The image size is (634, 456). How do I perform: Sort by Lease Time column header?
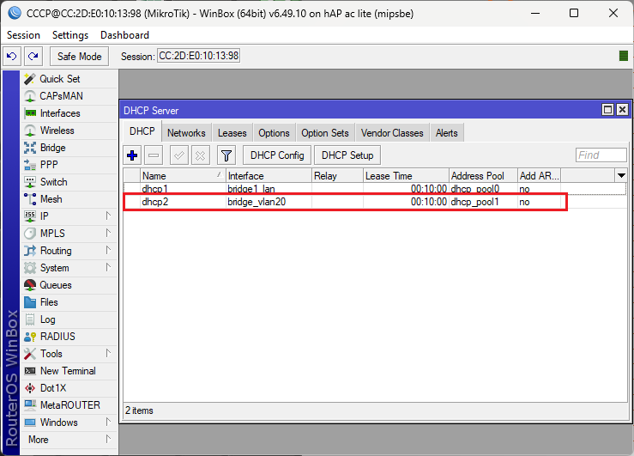(406, 175)
